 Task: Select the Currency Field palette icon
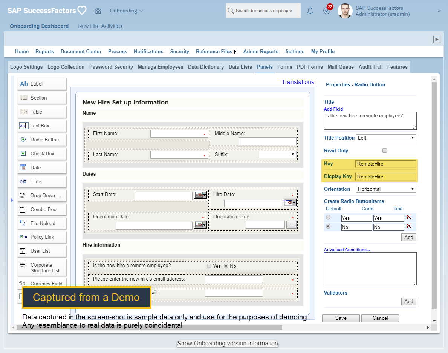(23, 283)
